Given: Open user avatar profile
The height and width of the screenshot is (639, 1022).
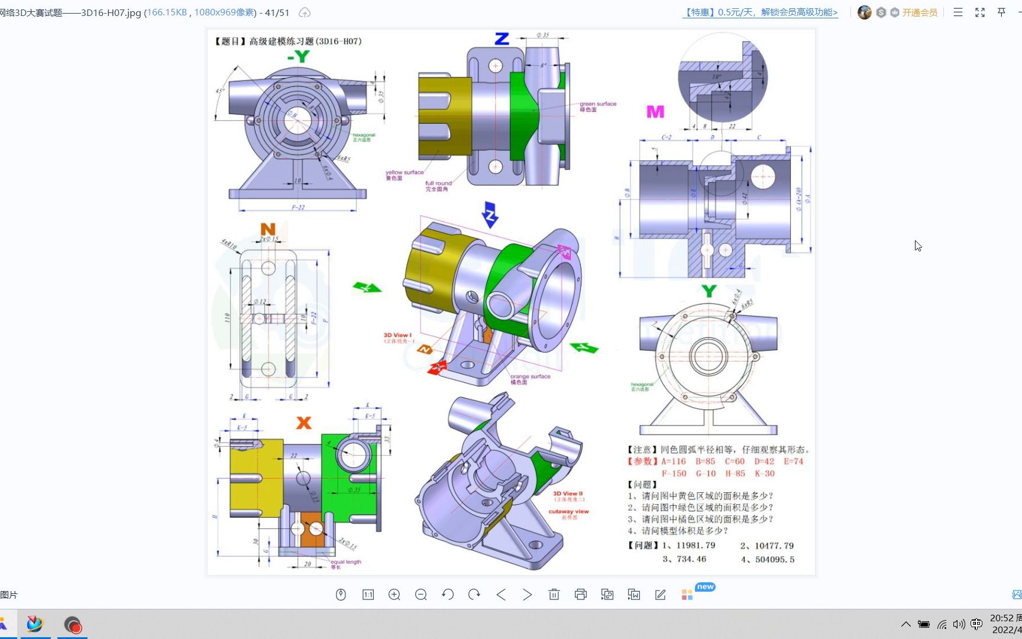Looking at the screenshot, I should coord(865,12).
